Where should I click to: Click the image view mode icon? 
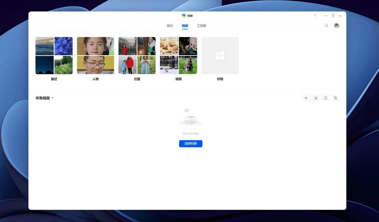click(316, 98)
